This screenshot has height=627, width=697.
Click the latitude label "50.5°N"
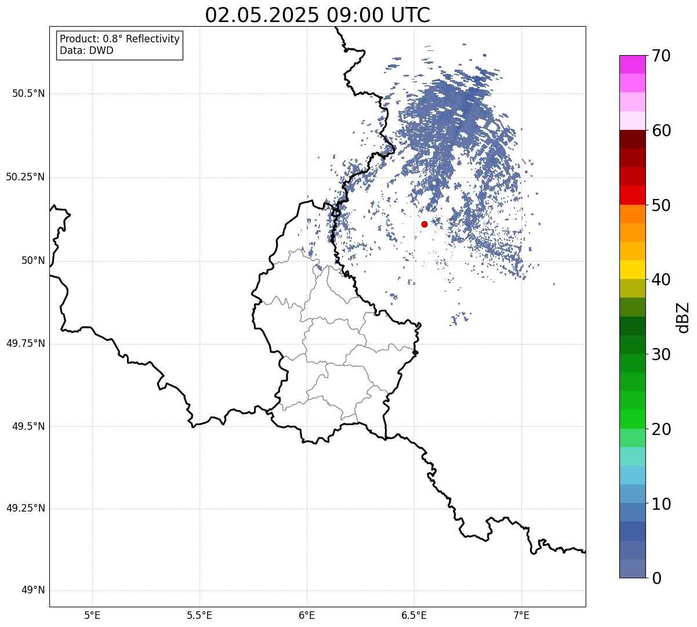(x=28, y=93)
